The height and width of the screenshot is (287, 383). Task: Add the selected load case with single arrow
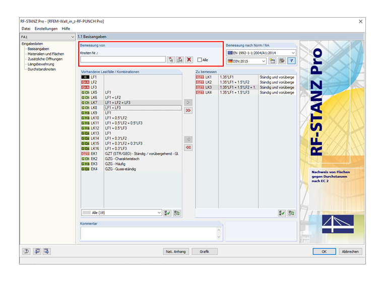point(188,102)
